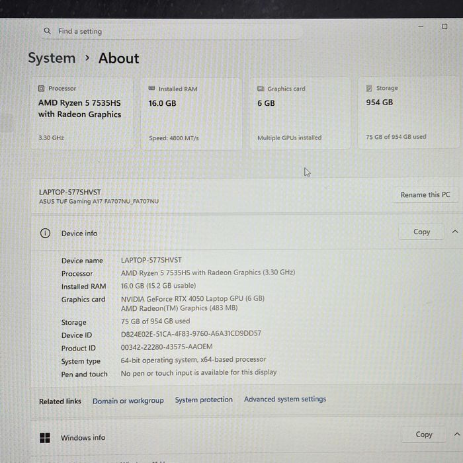
Task: Open System protection link
Action: click(204, 400)
